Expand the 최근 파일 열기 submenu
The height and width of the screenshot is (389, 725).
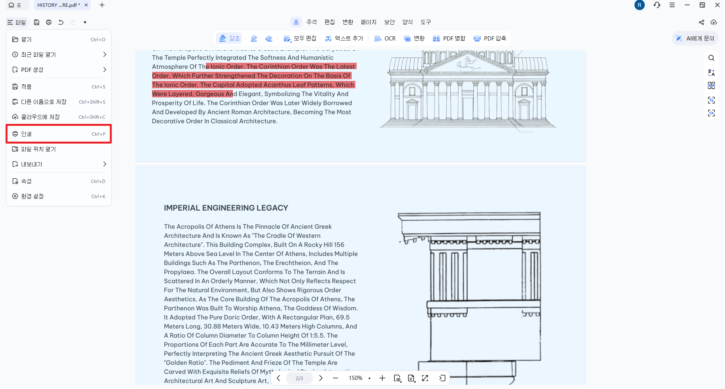point(59,54)
